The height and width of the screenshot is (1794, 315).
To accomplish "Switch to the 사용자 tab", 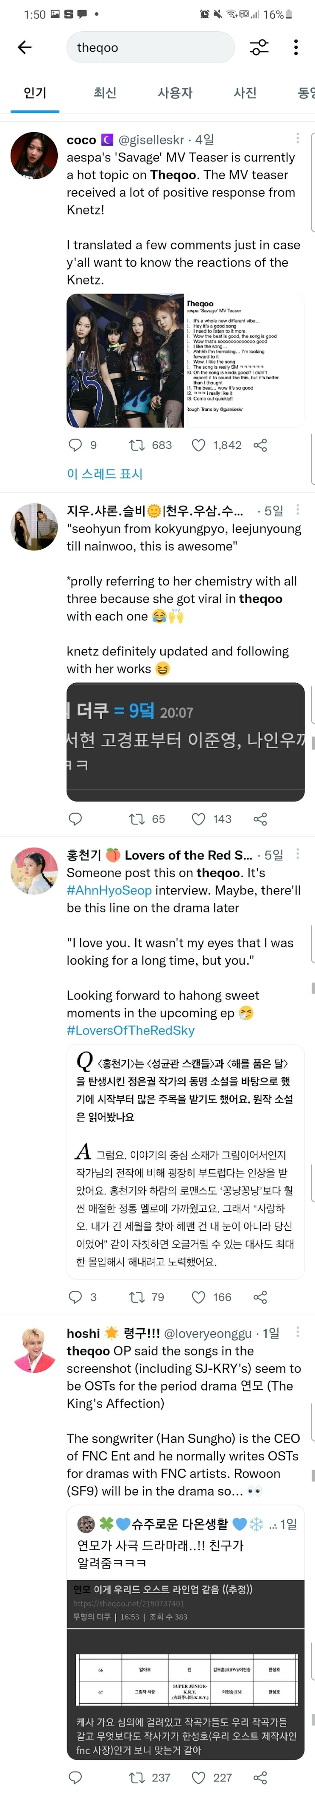I will (x=174, y=93).
